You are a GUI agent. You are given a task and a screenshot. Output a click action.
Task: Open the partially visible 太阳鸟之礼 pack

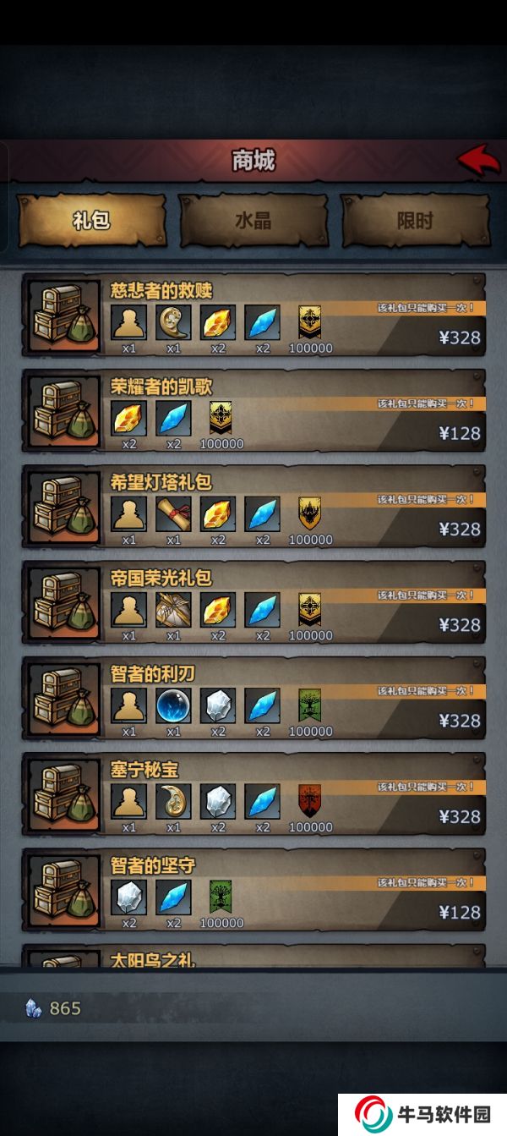point(253,956)
